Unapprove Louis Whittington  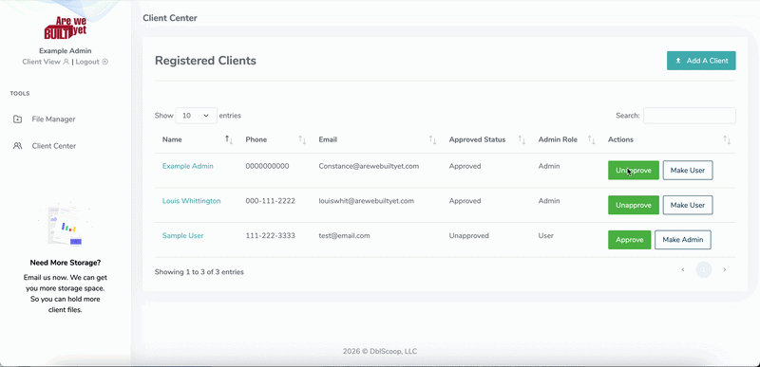click(634, 205)
